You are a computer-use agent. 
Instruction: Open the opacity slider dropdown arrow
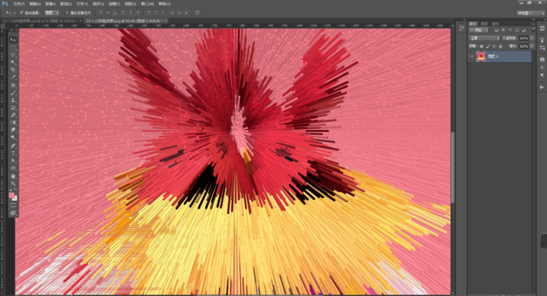tap(532, 38)
